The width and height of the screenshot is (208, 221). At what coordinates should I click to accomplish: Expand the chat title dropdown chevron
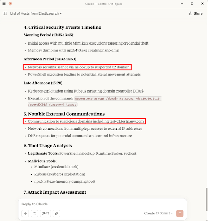[61, 13]
